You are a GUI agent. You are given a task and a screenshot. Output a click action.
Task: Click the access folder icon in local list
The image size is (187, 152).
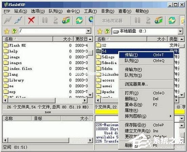pos(98,80)
